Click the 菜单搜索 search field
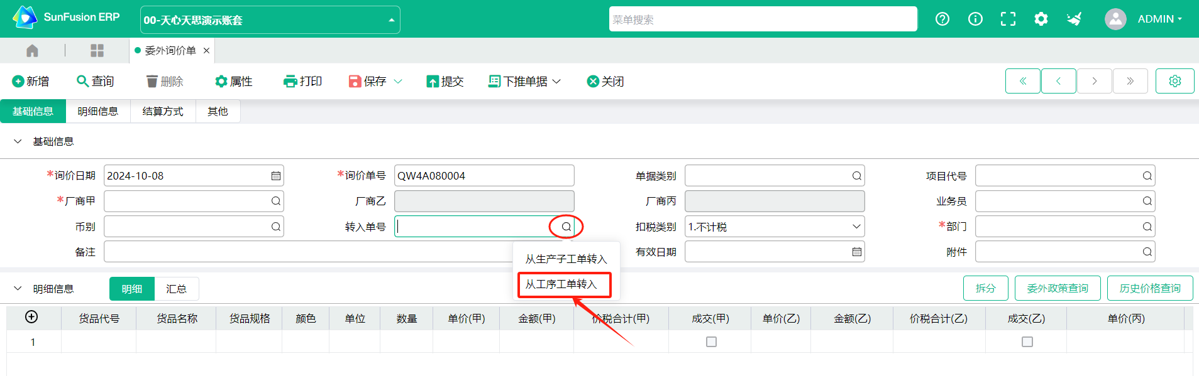Screen dimensions: 1199x376 coord(762,19)
